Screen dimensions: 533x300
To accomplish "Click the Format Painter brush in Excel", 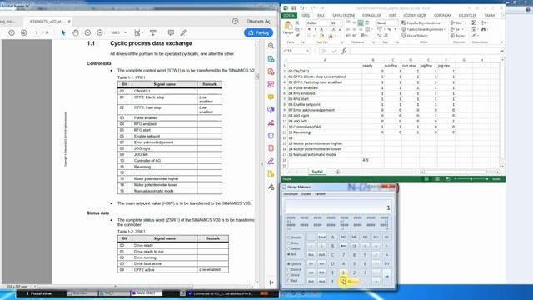I will 297,36.
